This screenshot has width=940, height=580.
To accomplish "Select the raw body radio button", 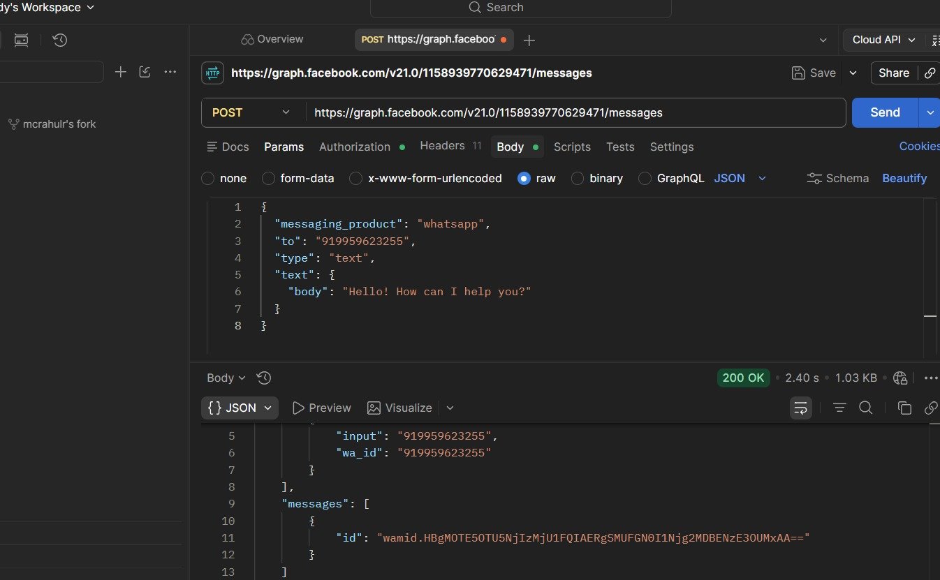I will pos(524,178).
